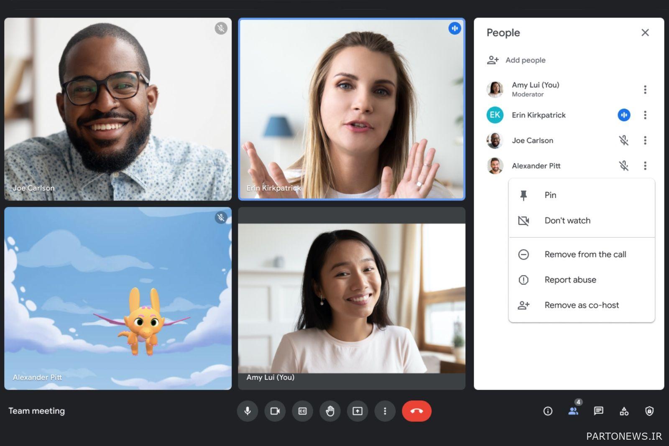Toggle closed captions button
The image size is (669, 446).
coord(302,411)
